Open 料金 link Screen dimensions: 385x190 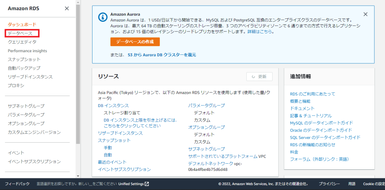tap(294, 152)
